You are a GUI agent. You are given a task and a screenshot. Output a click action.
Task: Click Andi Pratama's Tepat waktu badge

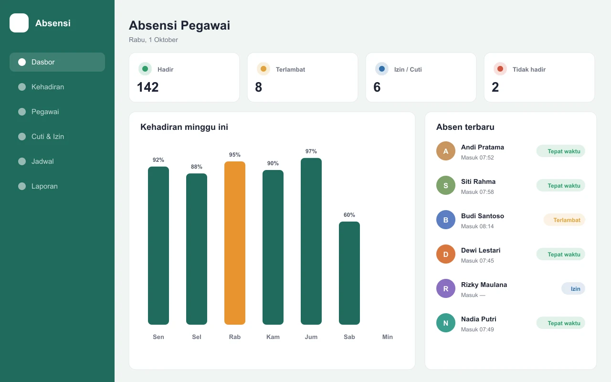point(561,151)
